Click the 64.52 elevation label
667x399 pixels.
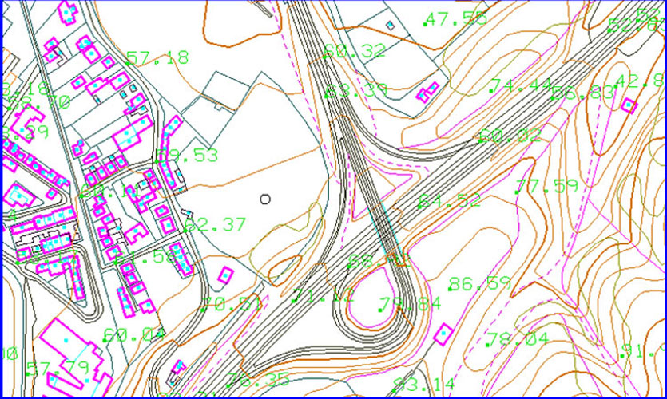coord(450,200)
